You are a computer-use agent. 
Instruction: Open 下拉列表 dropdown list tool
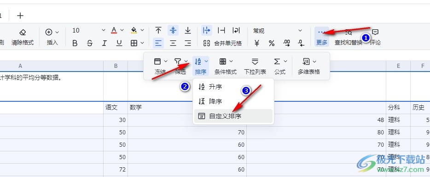click(255, 66)
